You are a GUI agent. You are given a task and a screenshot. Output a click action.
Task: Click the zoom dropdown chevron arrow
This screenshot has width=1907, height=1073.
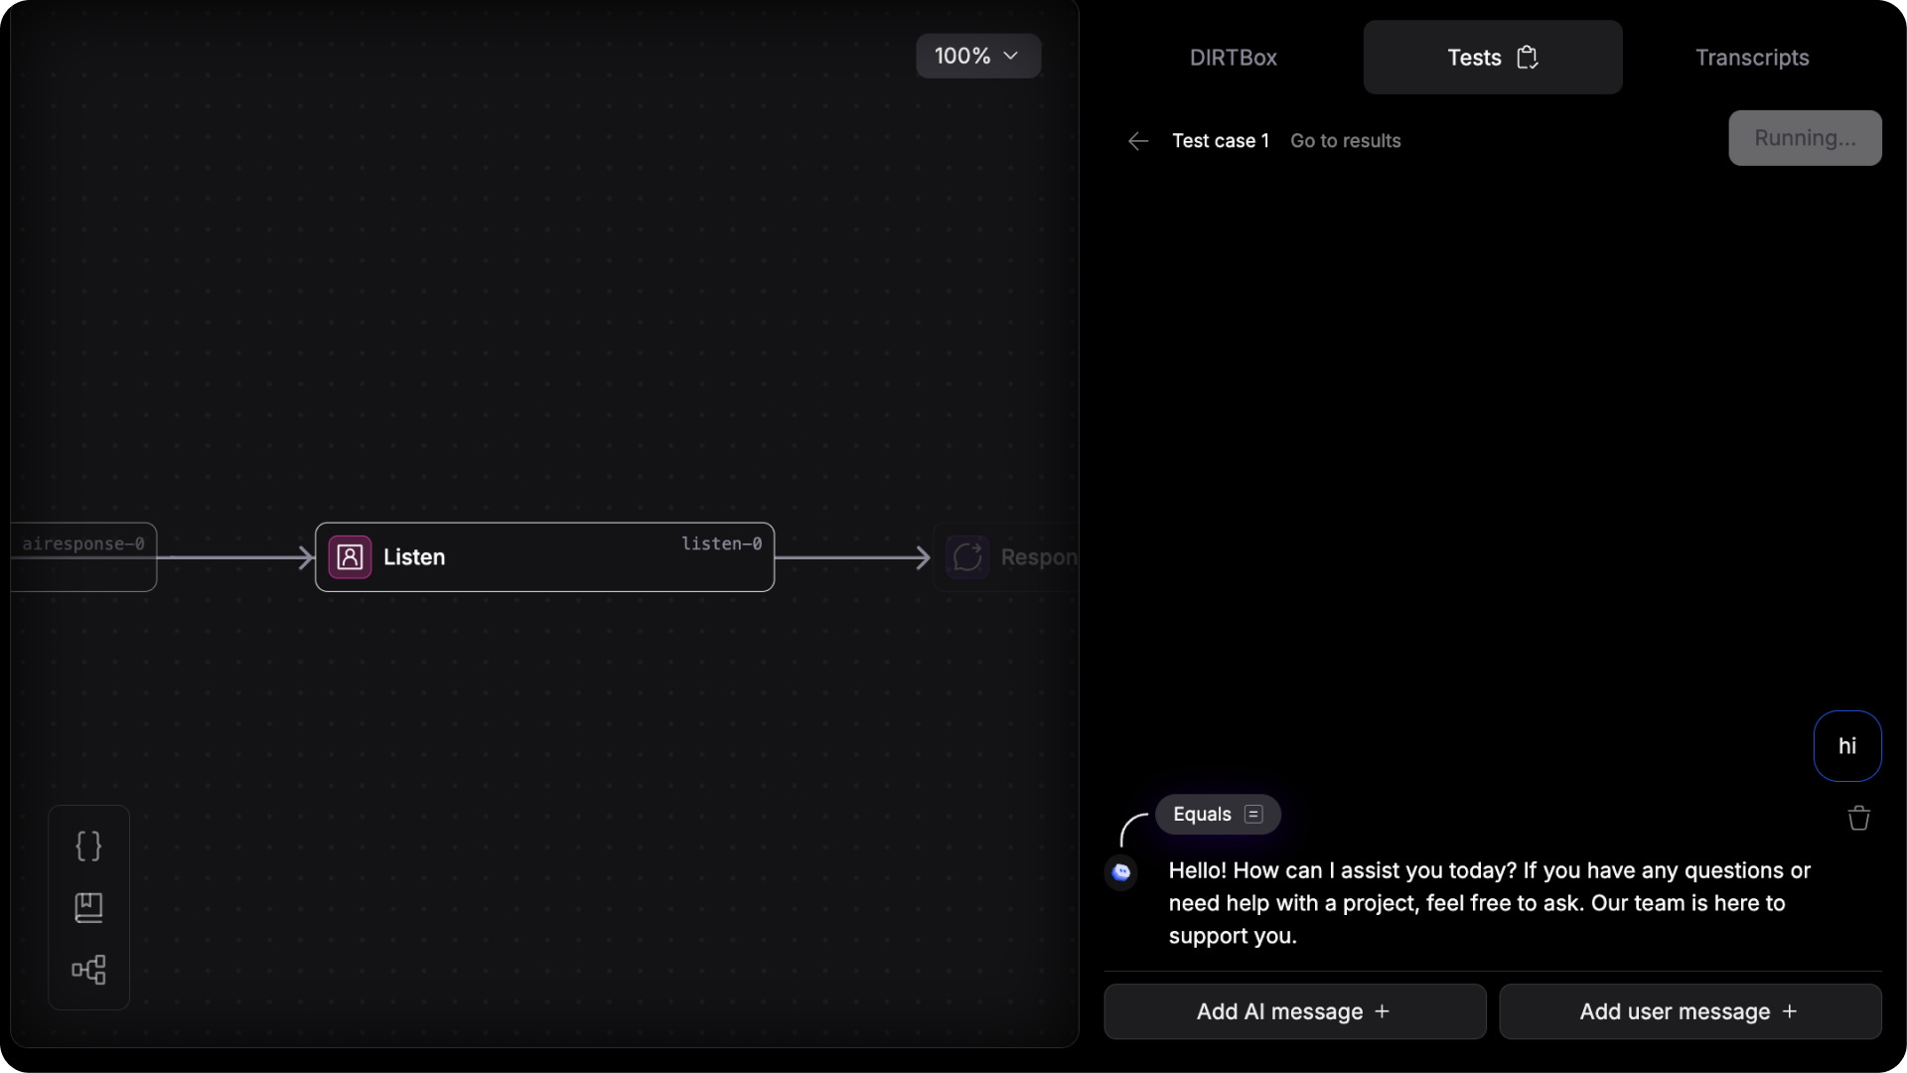pos(1011,56)
